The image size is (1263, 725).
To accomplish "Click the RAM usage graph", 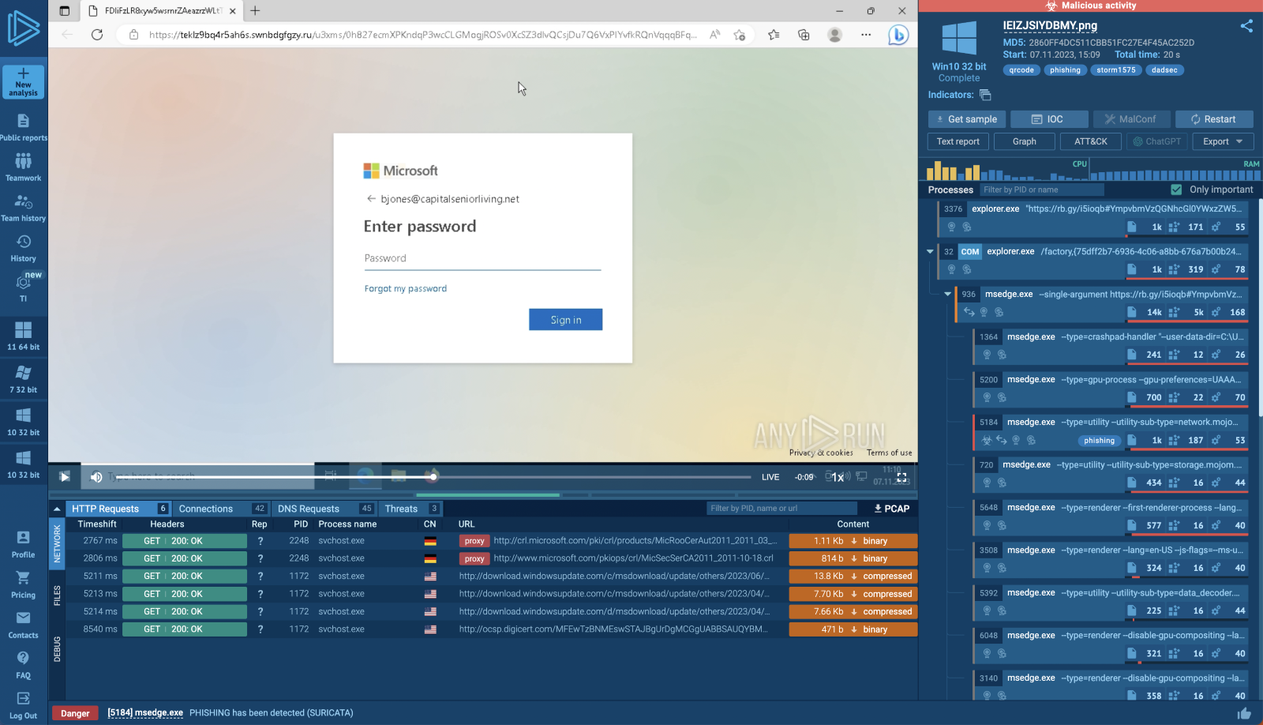I will coord(1176,170).
